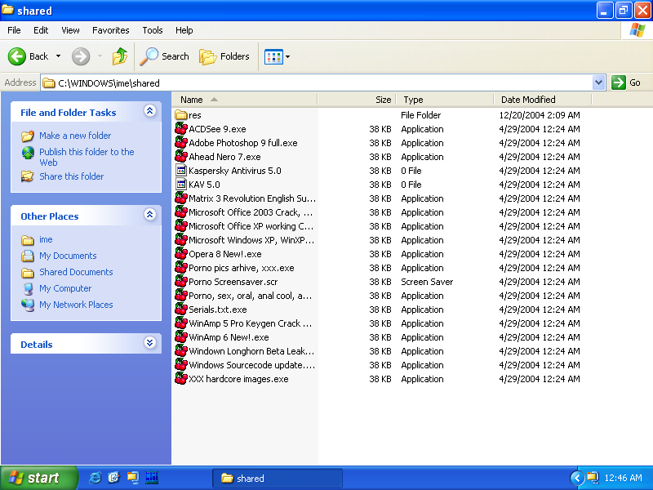
Task: Select the Serials.txt.exe icon
Action: click(180, 310)
